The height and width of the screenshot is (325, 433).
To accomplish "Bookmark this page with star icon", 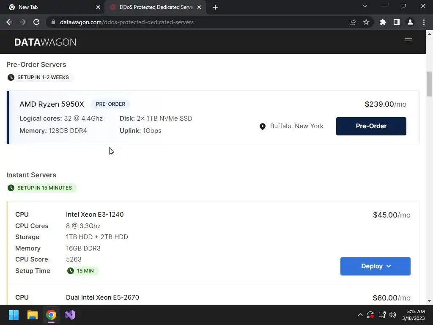I will [x=366, y=22].
